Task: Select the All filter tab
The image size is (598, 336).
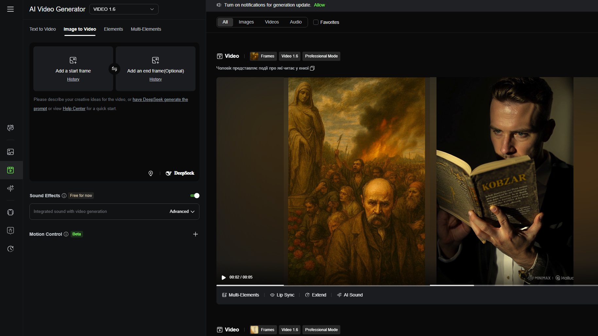Action: point(225,22)
